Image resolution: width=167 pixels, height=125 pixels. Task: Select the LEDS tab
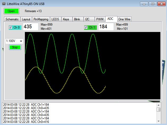pos(55,19)
